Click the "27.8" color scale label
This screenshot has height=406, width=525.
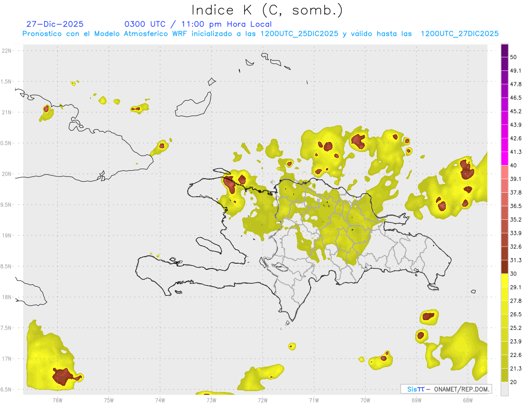click(x=516, y=301)
